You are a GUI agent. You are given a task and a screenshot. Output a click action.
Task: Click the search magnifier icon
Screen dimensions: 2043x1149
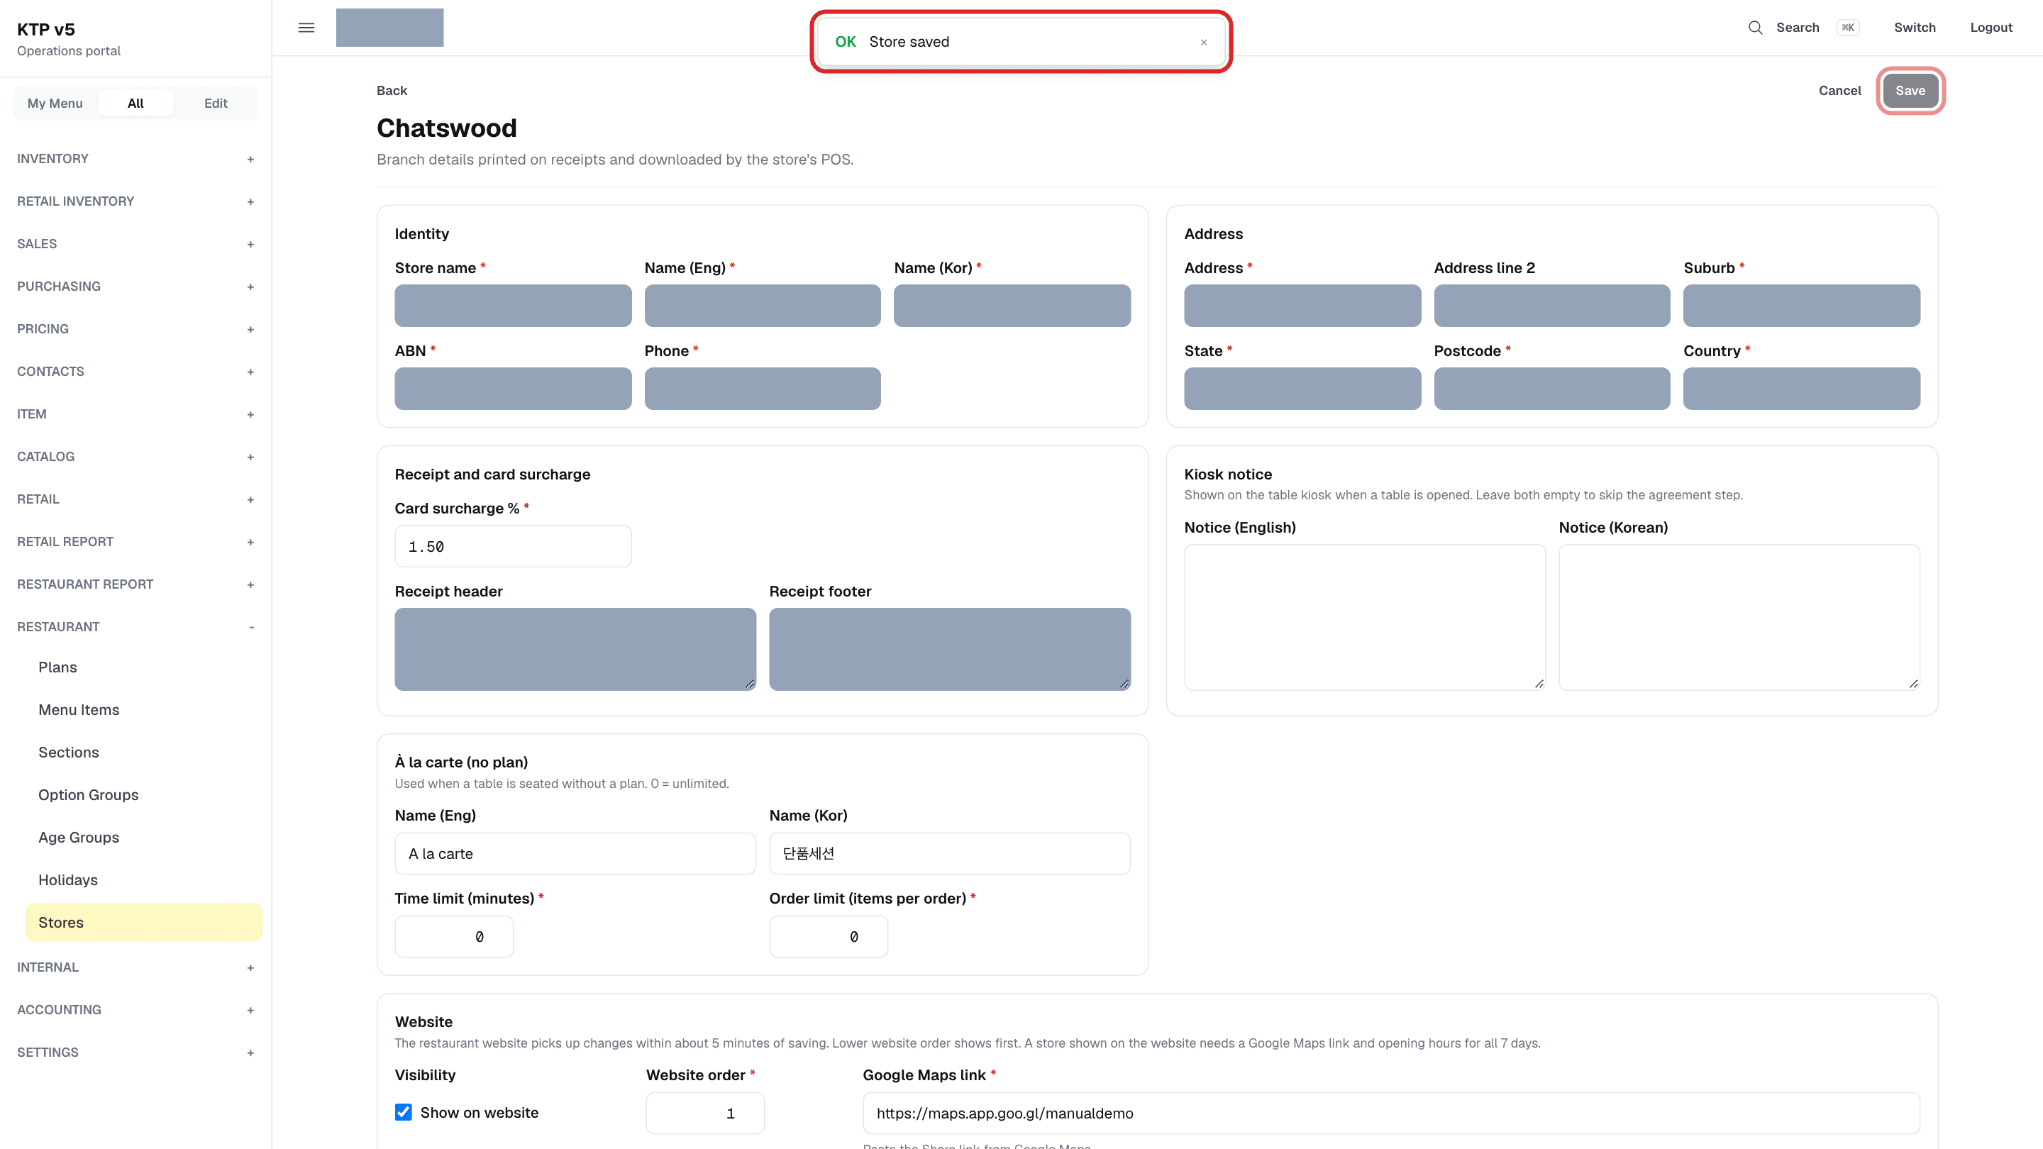point(1755,28)
